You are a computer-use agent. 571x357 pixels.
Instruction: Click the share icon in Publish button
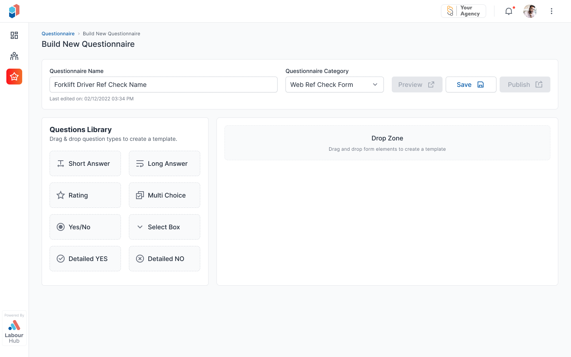click(x=539, y=84)
